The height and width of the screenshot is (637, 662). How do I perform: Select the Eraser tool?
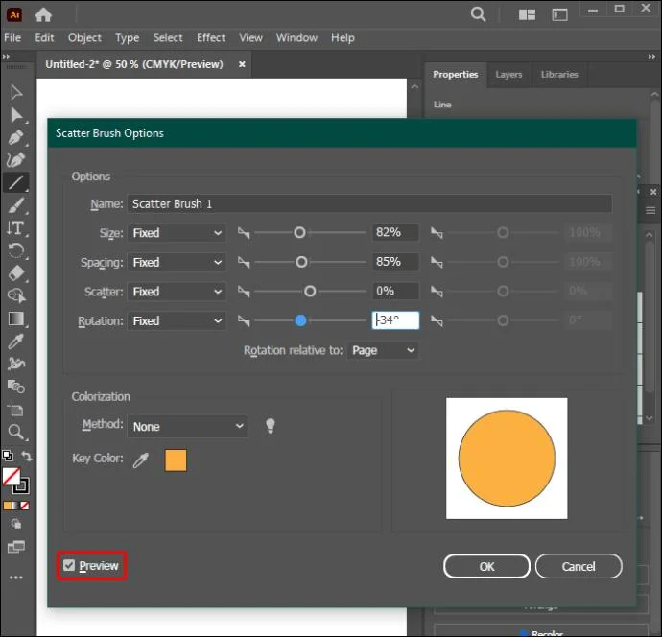click(16, 273)
